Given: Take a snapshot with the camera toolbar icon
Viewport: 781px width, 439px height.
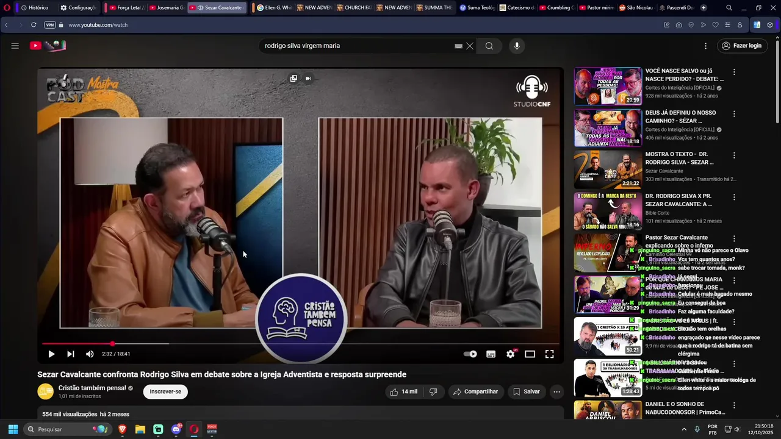Looking at the screenshot, I should [x=679, y=25].
